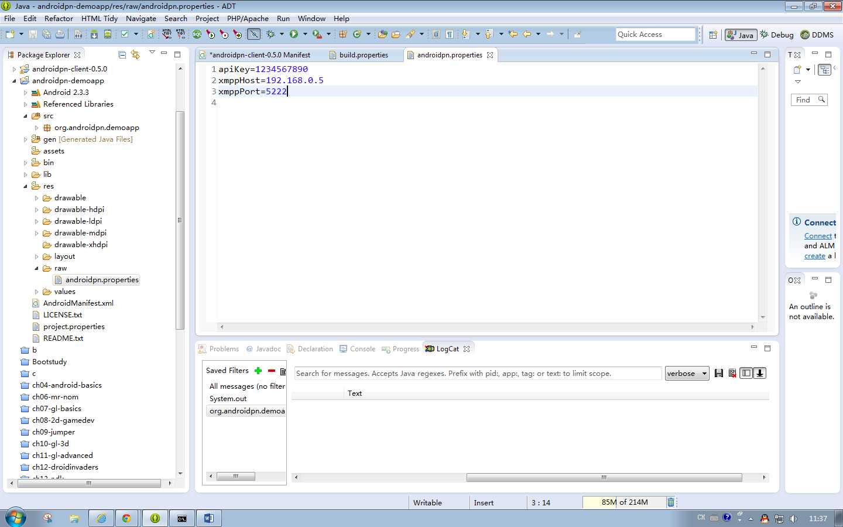Image resolution: width=843 pixels, height=527 pixels.
Task: Expand the drawable-hdpi folder
Action: (x=36, y=210)
